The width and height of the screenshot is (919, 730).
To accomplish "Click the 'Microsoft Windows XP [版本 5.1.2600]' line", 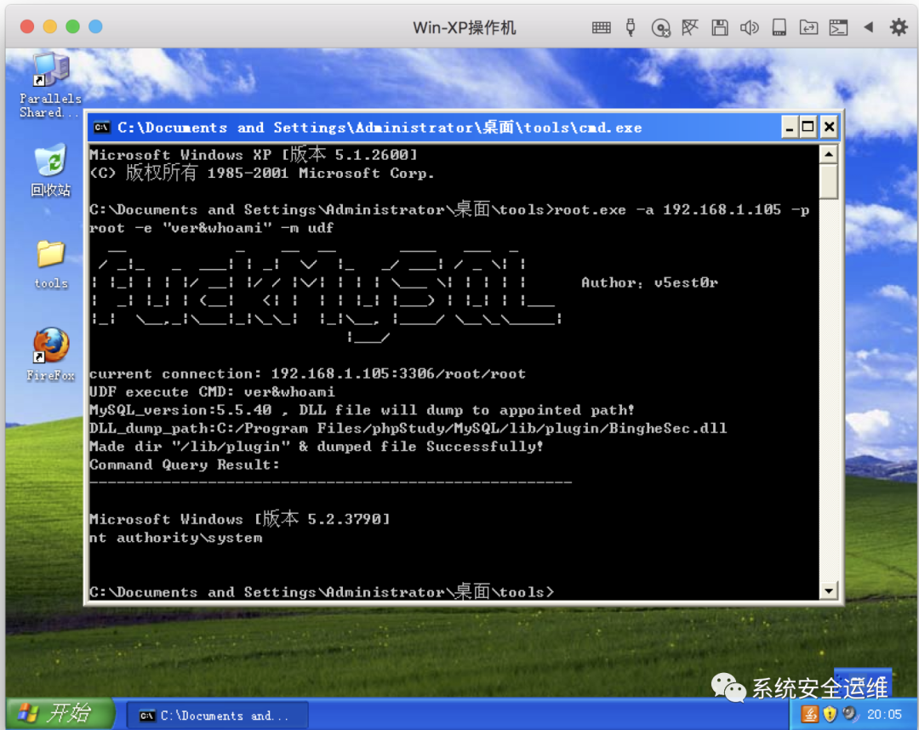I will pos(254,154).
